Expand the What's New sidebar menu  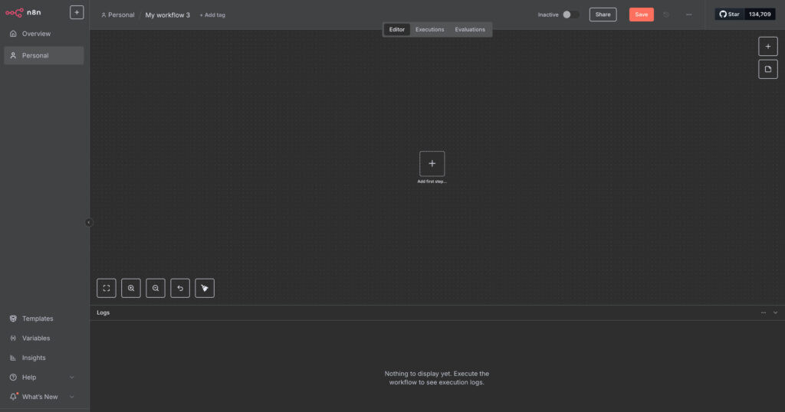pyautogui.click(x=72, y=397)
